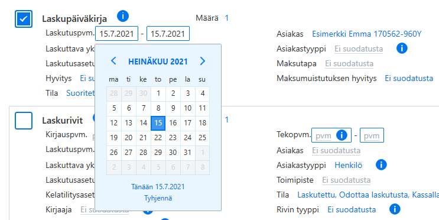Screen dimensions: 439x220
Task: Open info icon next to Laskupäiväkirja heading
Action: 123,16
